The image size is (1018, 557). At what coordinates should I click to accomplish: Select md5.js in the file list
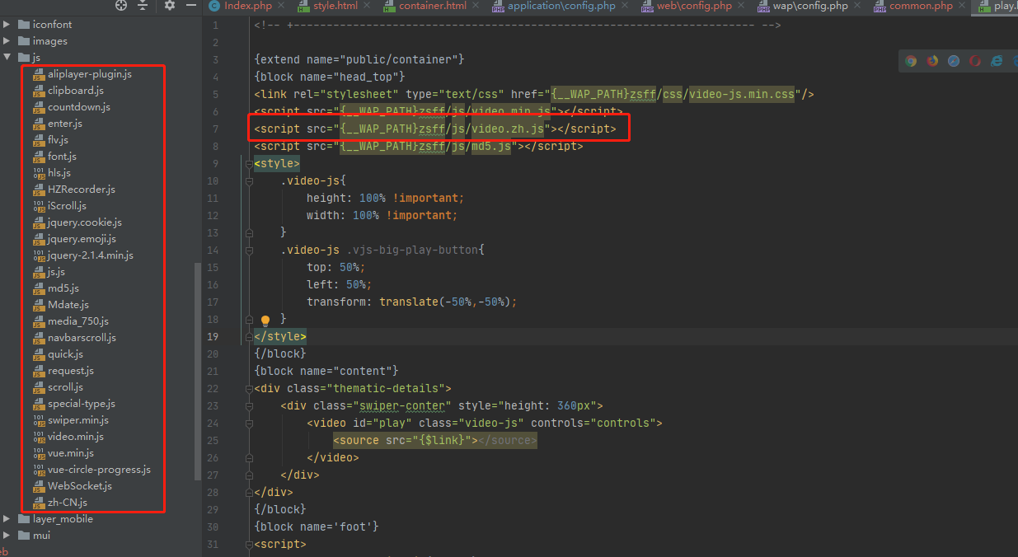63,288
